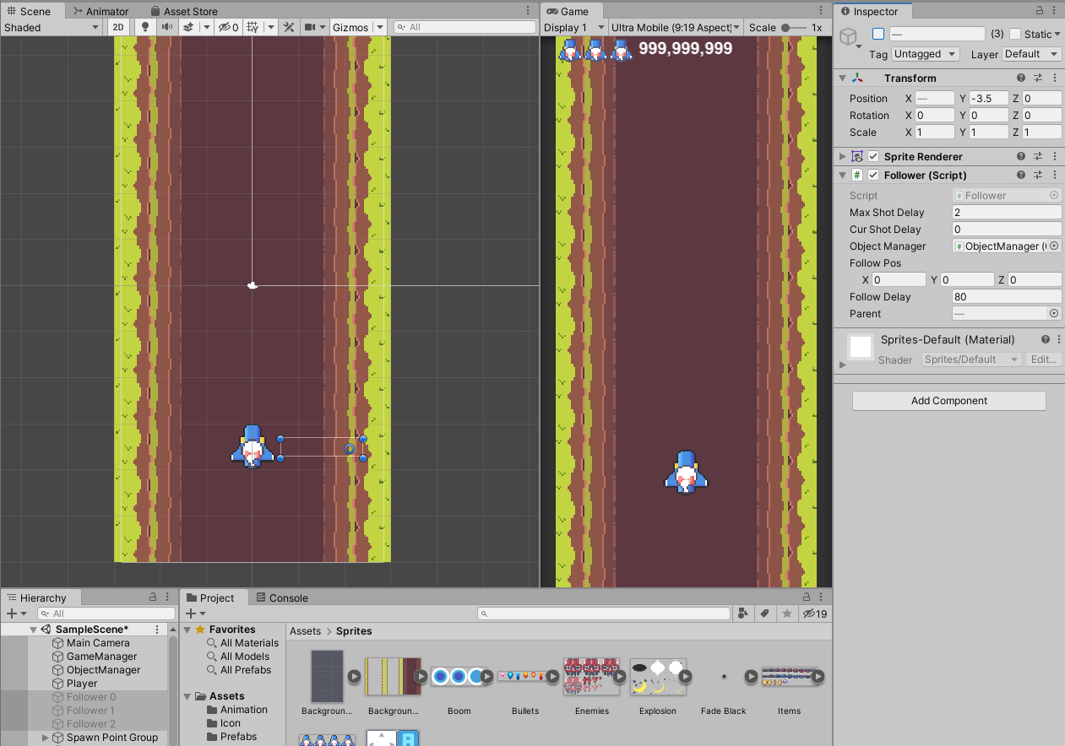1065x746 pixels.
Task: Open Follower script context menu icon
Action: (x=1055, y=175)
